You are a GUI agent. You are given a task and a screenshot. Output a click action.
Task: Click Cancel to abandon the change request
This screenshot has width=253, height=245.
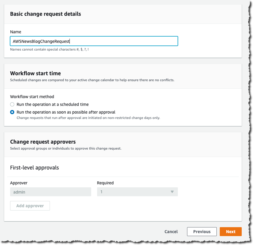(171, 232)
